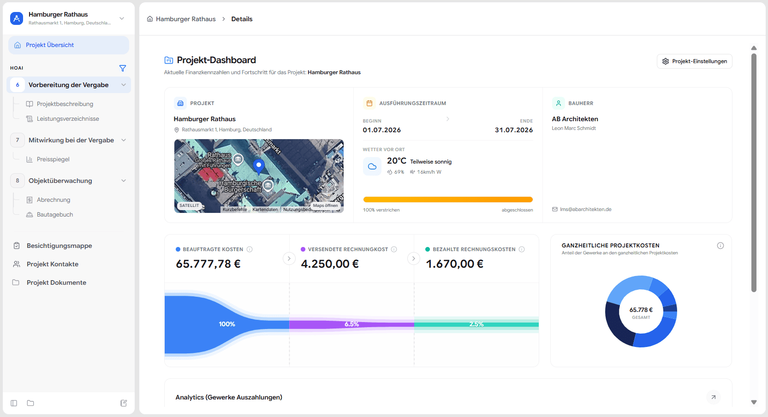Click the arrow between Beginn and Ende
Viewport: 768px width, 417px height.
(x=448, y=119)
